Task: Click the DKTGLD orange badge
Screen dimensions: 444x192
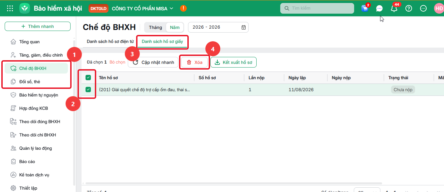Action: 99,8
